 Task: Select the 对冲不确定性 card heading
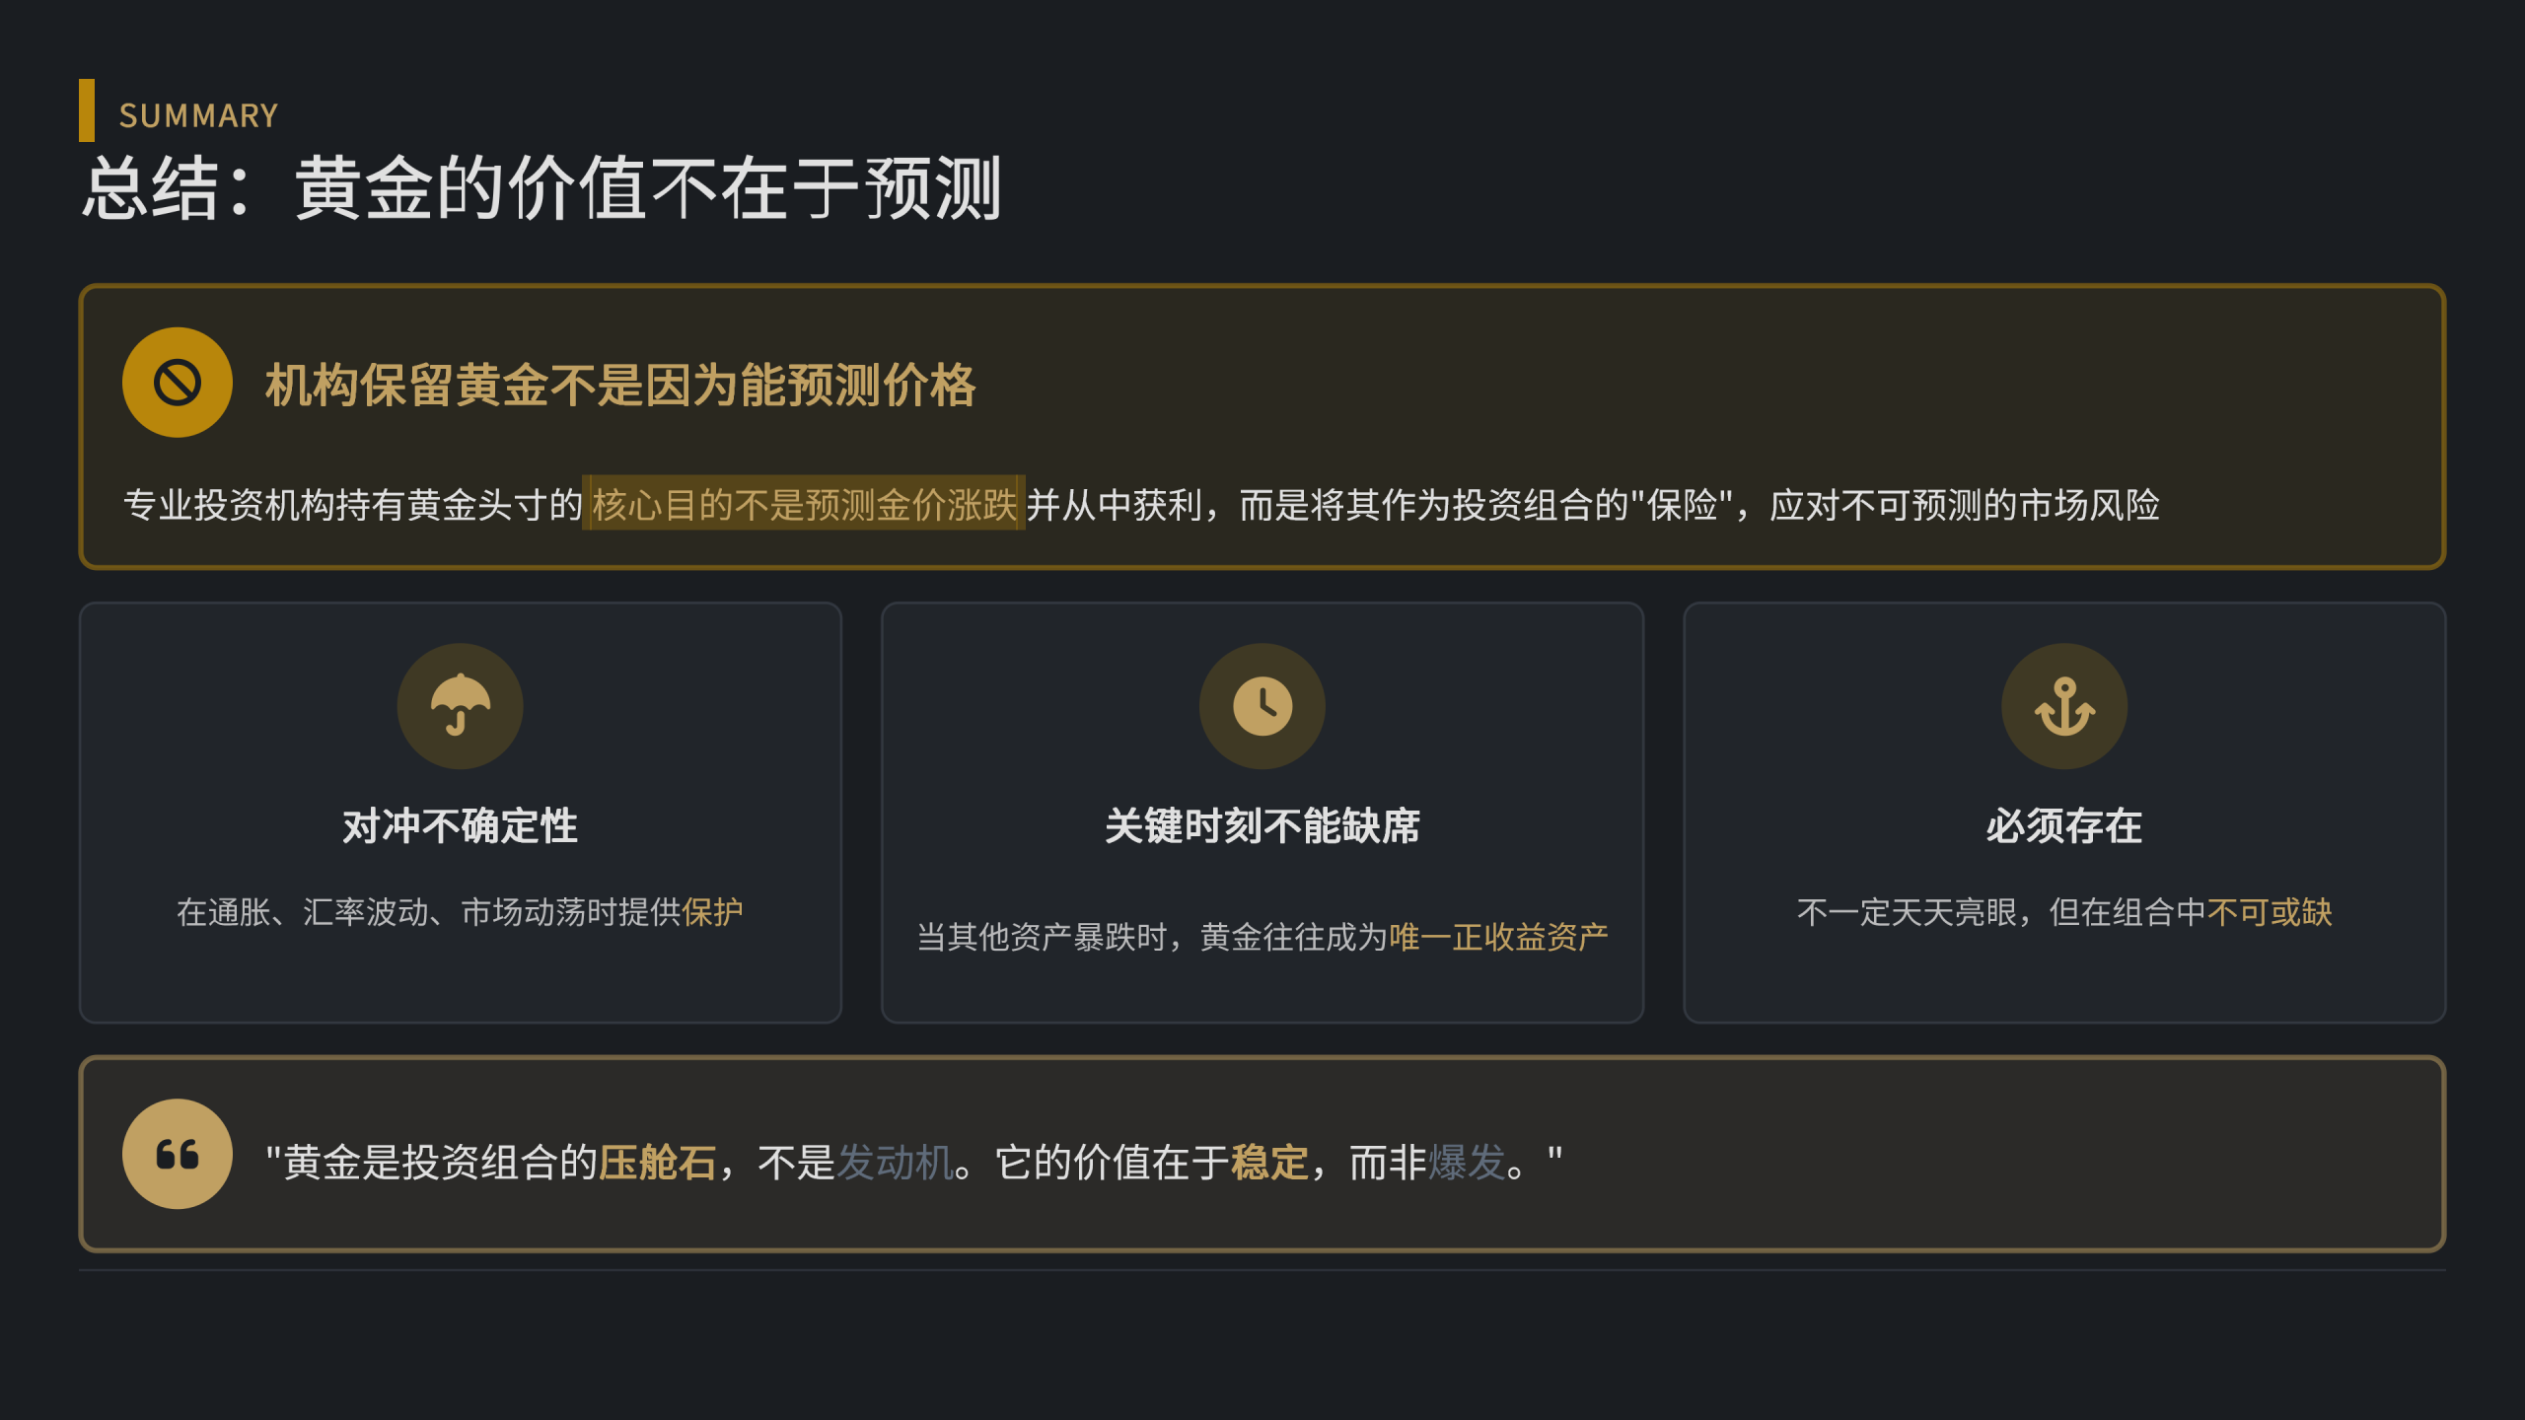460,826
